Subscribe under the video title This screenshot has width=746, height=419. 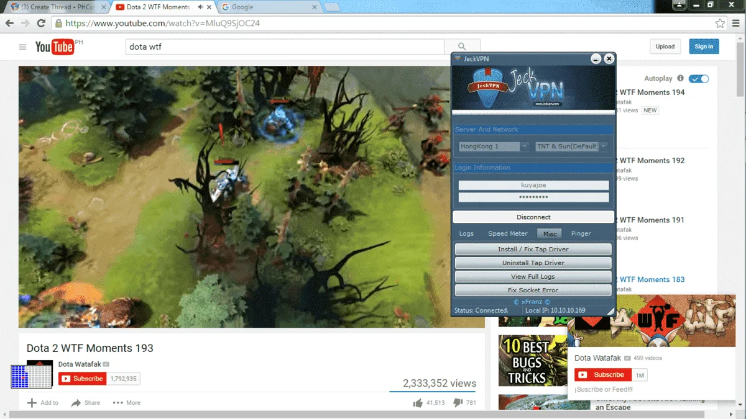click(x=83, y=379)
